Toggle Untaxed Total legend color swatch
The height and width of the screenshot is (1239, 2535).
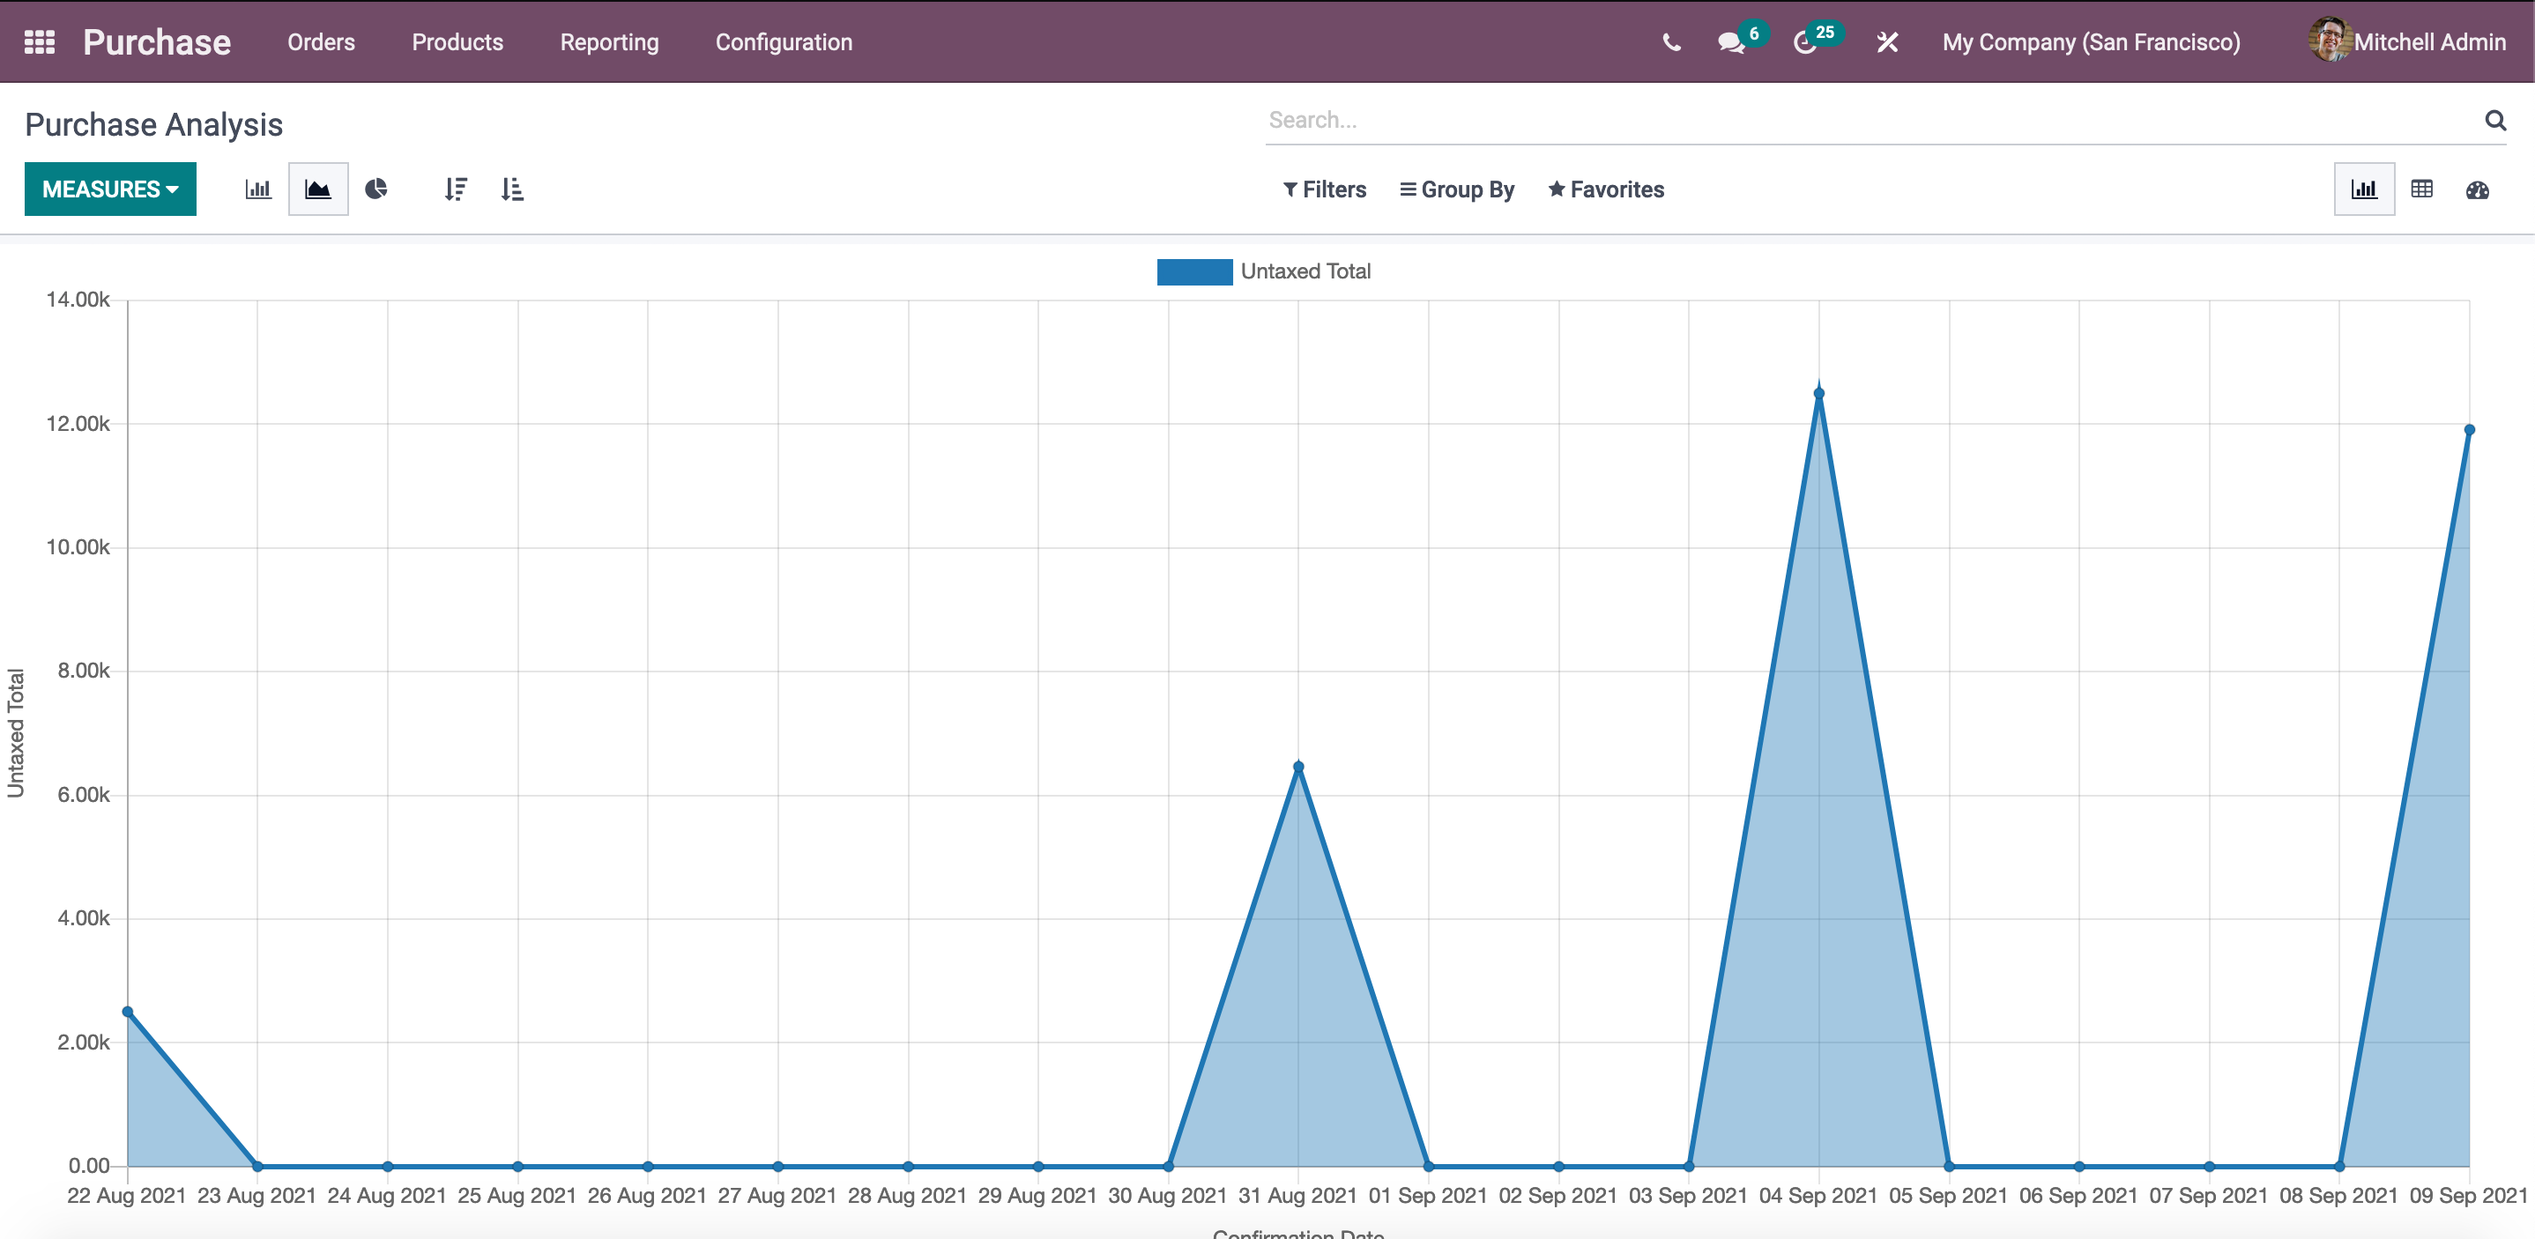1194,271
